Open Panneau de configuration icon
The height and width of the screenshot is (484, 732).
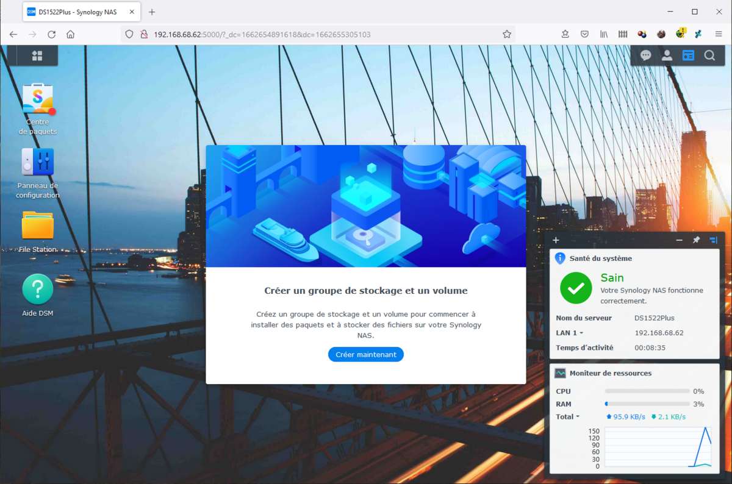click(x=38, y=173)
